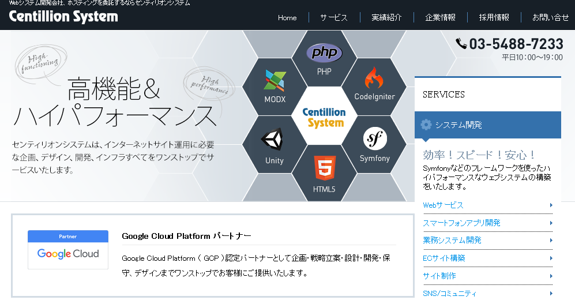Click the telephone handset icon

(461, 44)
